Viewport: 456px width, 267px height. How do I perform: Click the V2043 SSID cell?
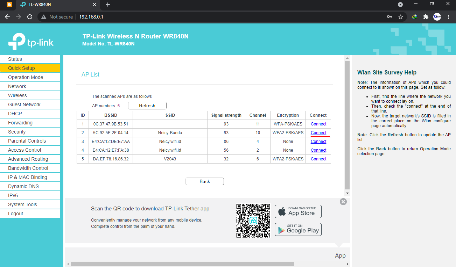[x=170, y=159]
